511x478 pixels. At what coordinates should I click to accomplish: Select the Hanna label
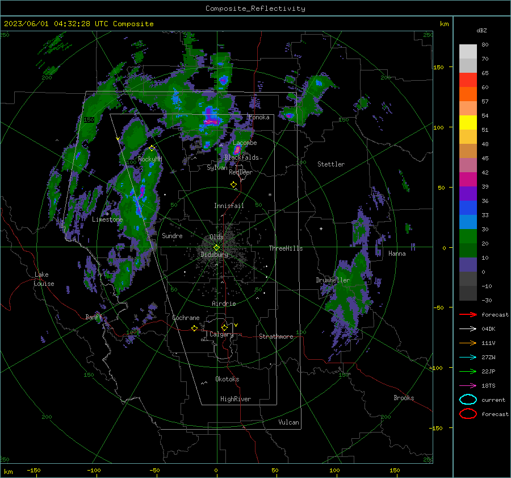pos(397,253)
